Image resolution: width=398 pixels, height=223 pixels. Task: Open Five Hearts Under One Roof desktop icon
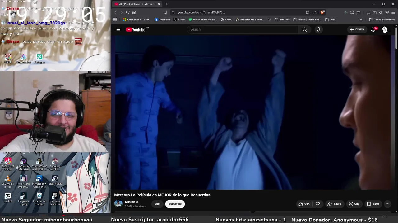pyautogui.click(x=23, y=182)
